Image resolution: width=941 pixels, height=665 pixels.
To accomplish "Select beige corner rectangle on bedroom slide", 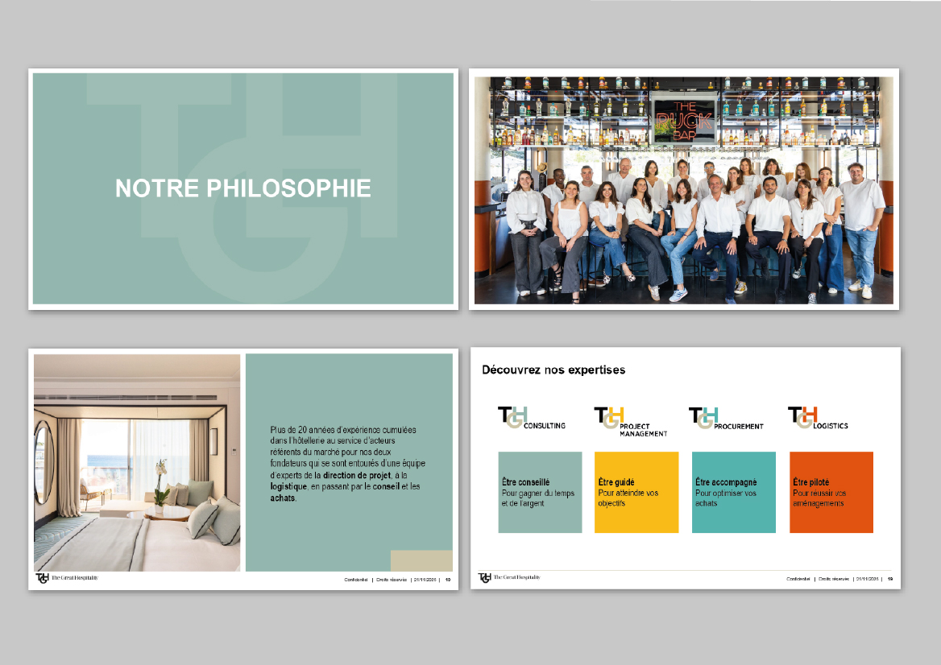I will (421, 561).
